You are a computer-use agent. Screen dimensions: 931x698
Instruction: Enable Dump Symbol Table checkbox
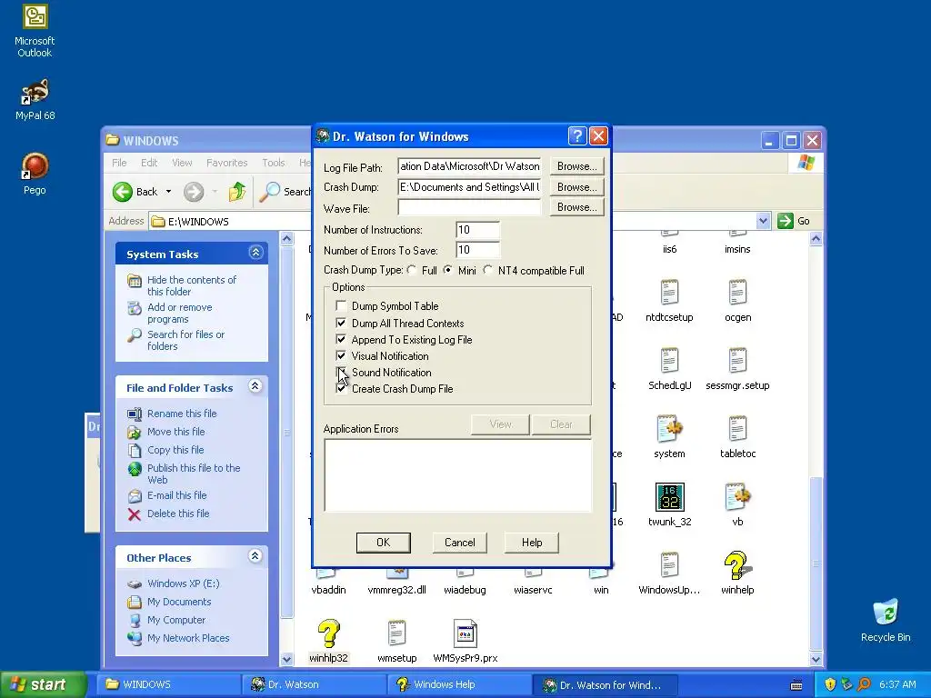tap(341, 305)
